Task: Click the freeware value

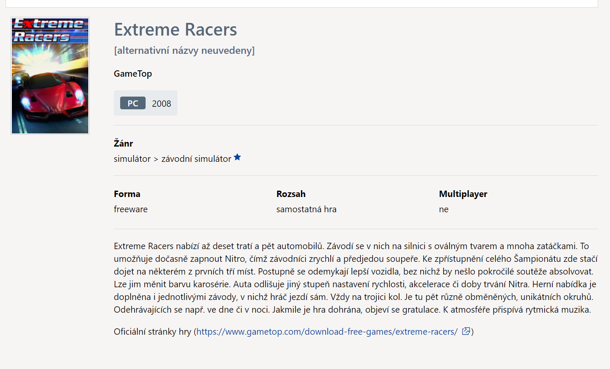Action: click(x=131, y=209)
